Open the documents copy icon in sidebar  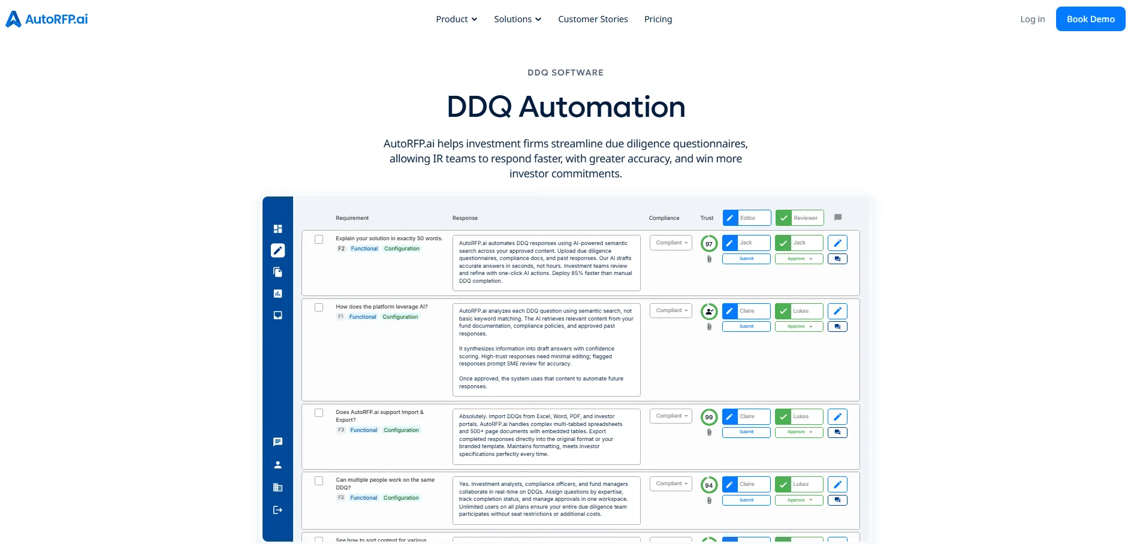[278, 272]
